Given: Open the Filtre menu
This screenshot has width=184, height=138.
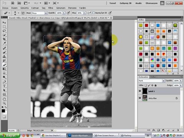Looking at the screenshot, I should pos(51,8).
